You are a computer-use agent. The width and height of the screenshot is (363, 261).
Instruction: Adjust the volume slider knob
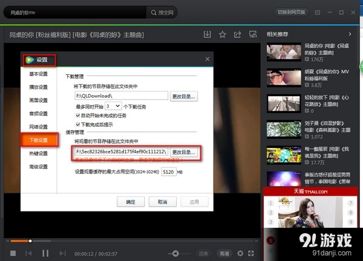tap(175, 253)
